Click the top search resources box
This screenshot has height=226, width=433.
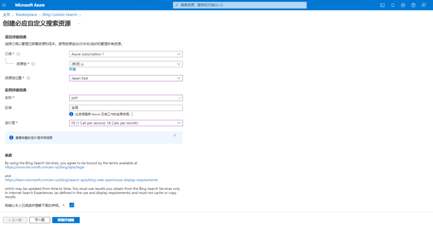tap(240, 5)
